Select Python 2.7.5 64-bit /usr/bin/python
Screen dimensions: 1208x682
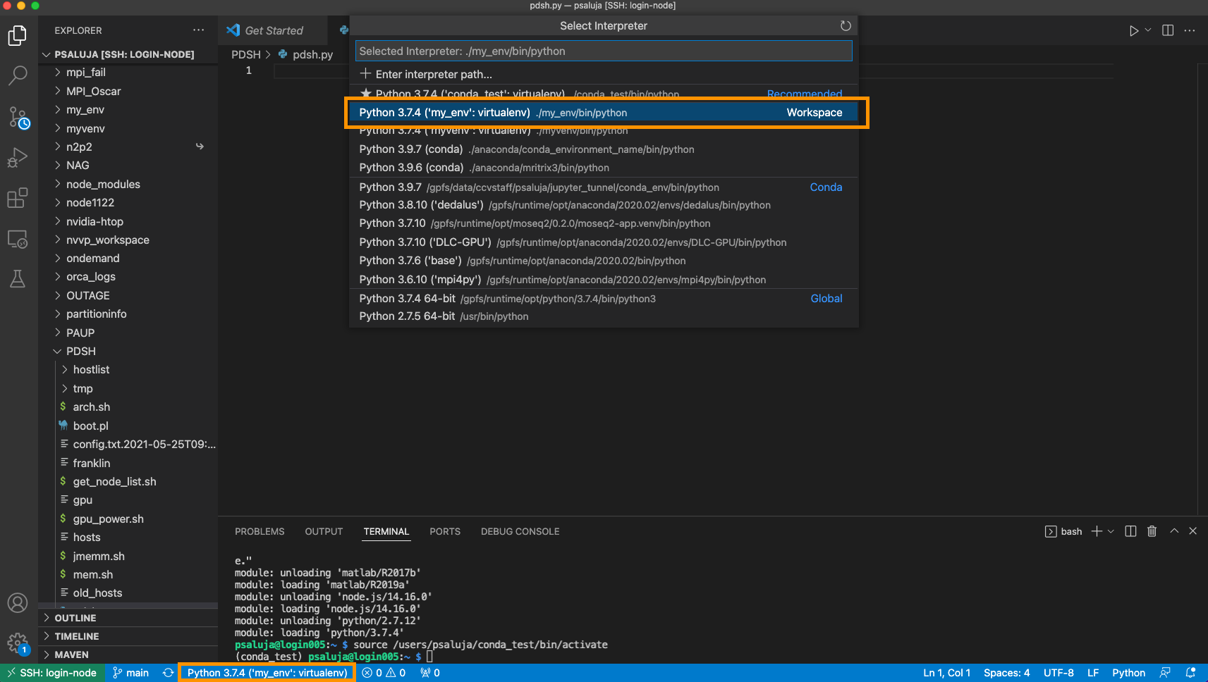[604, 316]
